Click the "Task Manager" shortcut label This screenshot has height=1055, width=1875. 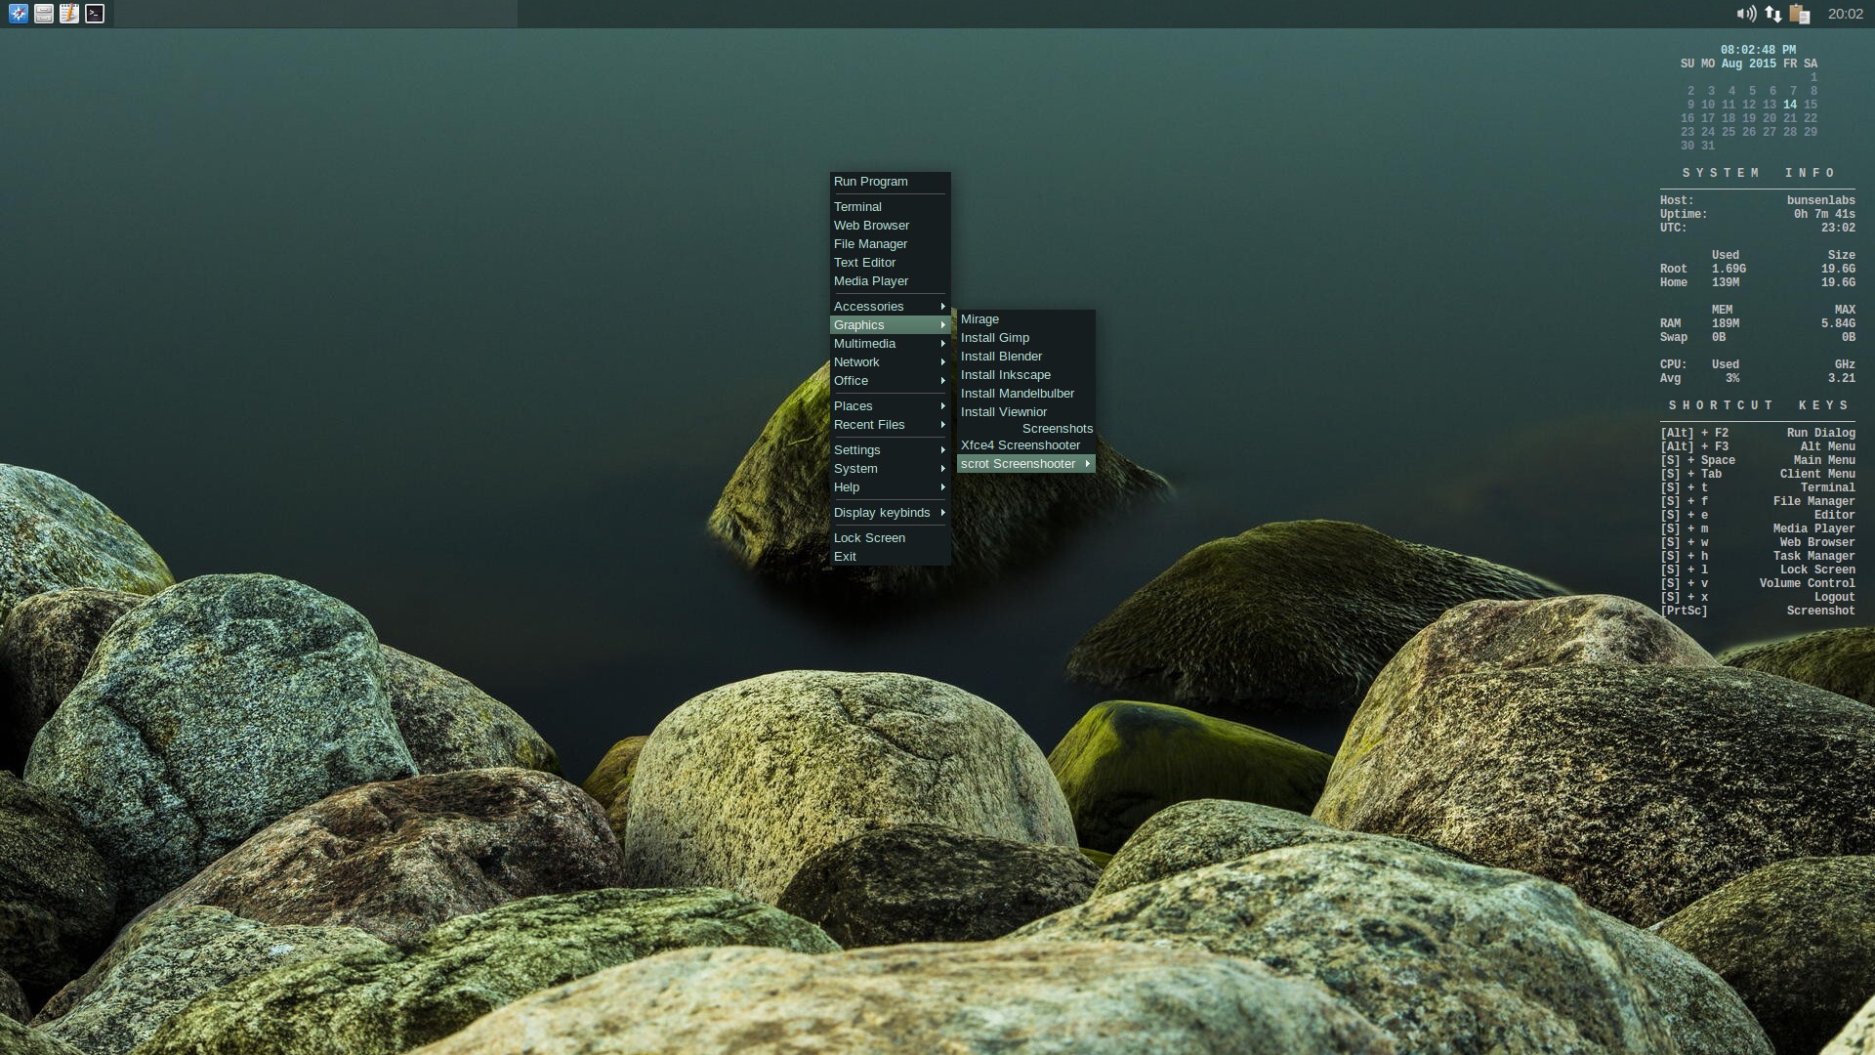1813,556
